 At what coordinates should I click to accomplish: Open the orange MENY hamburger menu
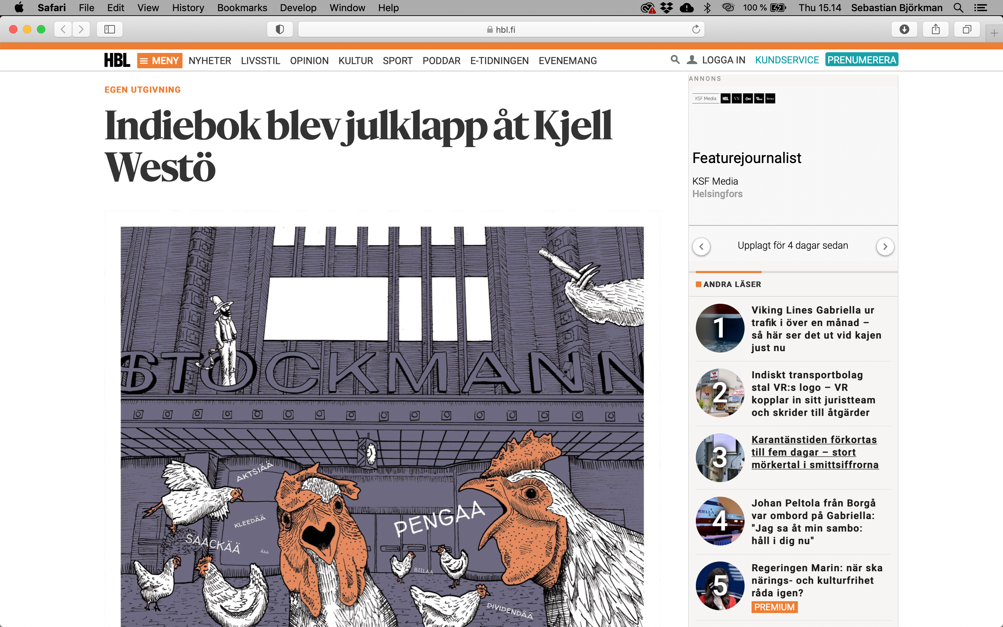pyautogui.click(x=160, y=61)
